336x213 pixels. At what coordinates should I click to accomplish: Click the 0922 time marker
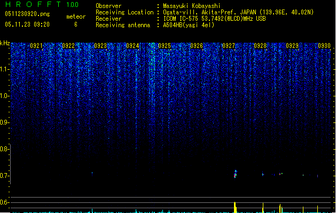point(68,46)
